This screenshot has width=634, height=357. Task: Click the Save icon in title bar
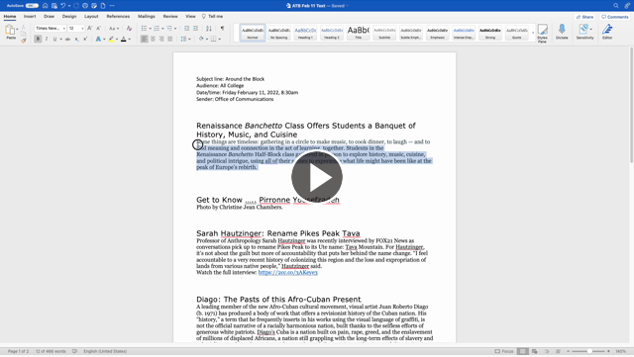54,6
